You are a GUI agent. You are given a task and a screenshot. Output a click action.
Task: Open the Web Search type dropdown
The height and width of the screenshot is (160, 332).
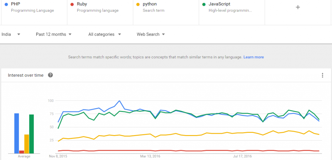pos(151,34)
